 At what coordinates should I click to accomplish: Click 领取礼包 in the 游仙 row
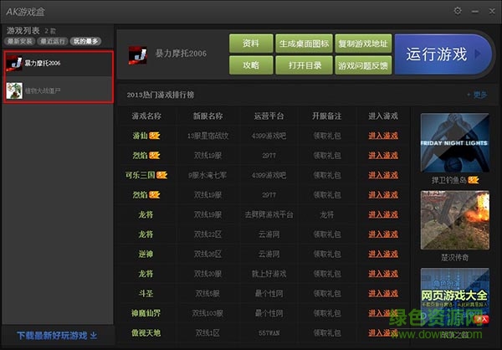[x=327, y=136]
